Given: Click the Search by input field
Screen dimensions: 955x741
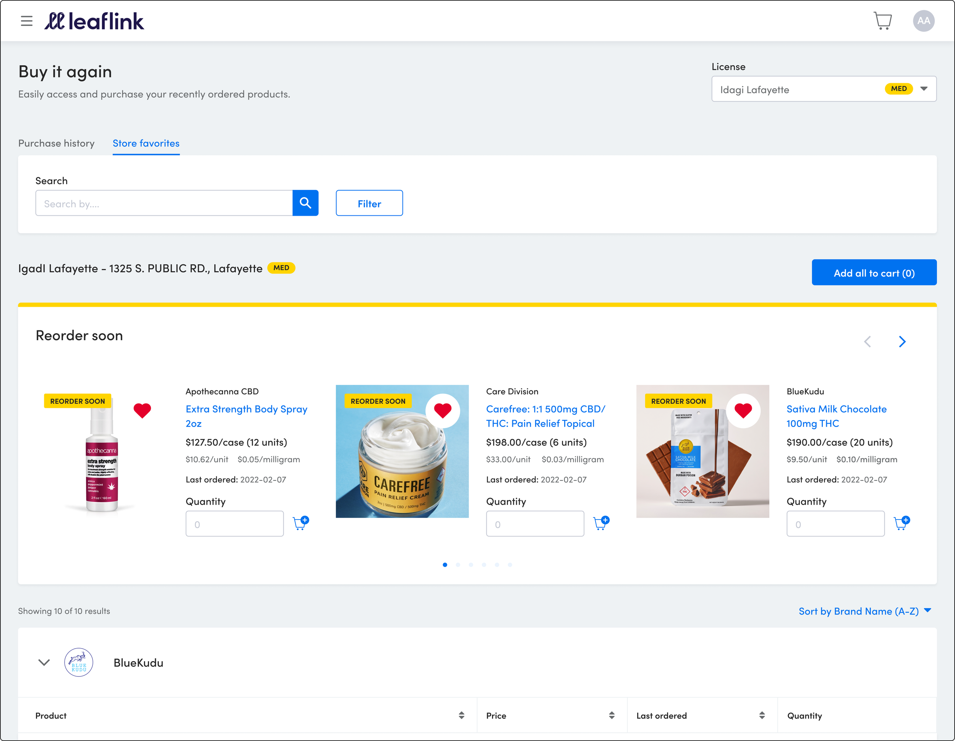Looking at the screenshot, I should 164,203.
